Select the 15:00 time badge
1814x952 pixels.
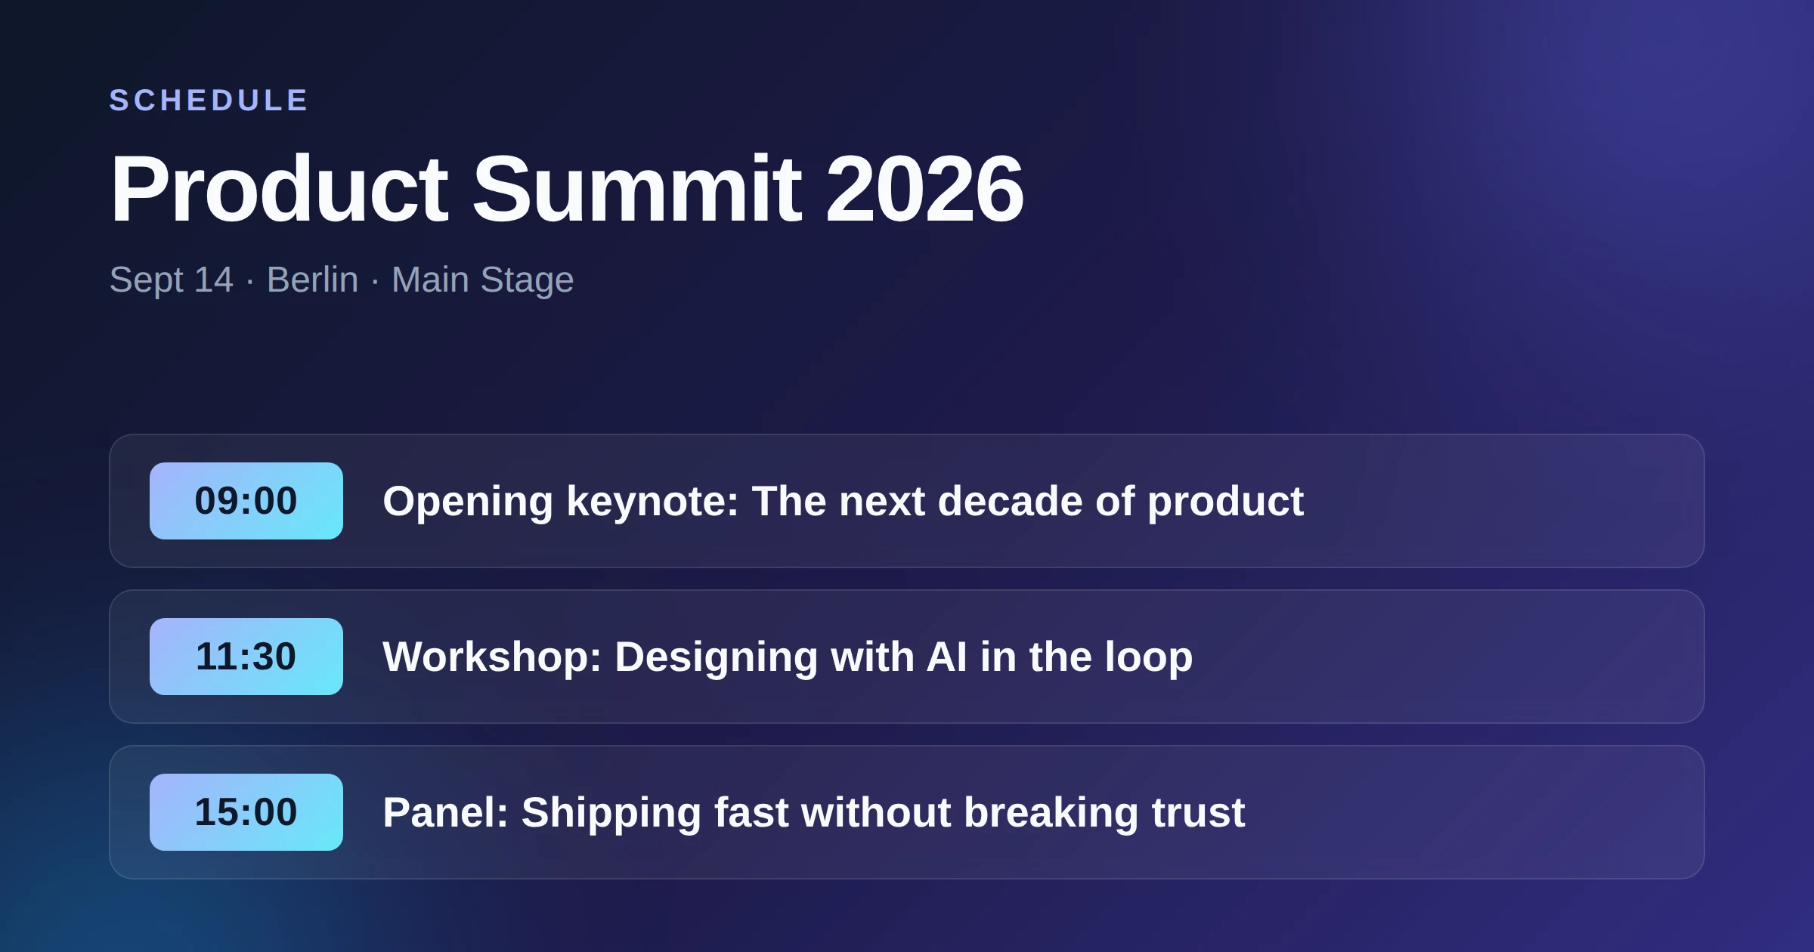(x=246, y=812)
